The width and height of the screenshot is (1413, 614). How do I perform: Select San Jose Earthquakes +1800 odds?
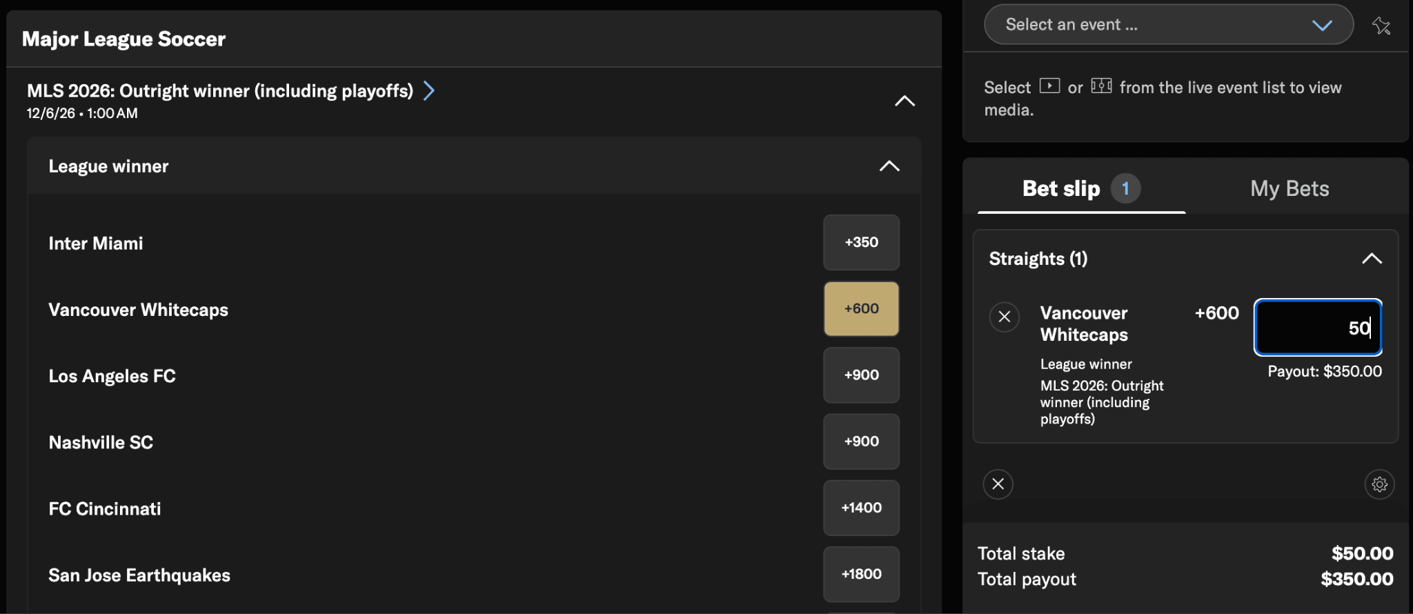click(x=861, y=574)
